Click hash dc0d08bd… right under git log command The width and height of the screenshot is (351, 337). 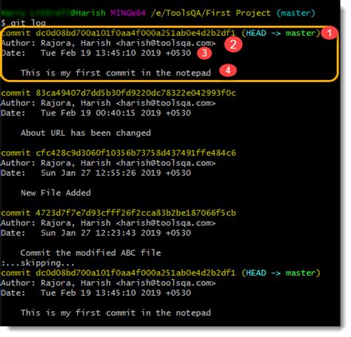[x=136, y=33]
